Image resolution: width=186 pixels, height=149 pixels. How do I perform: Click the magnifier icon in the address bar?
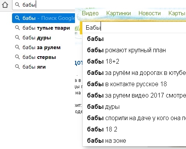pyautogui.click(x=17, y=5)
